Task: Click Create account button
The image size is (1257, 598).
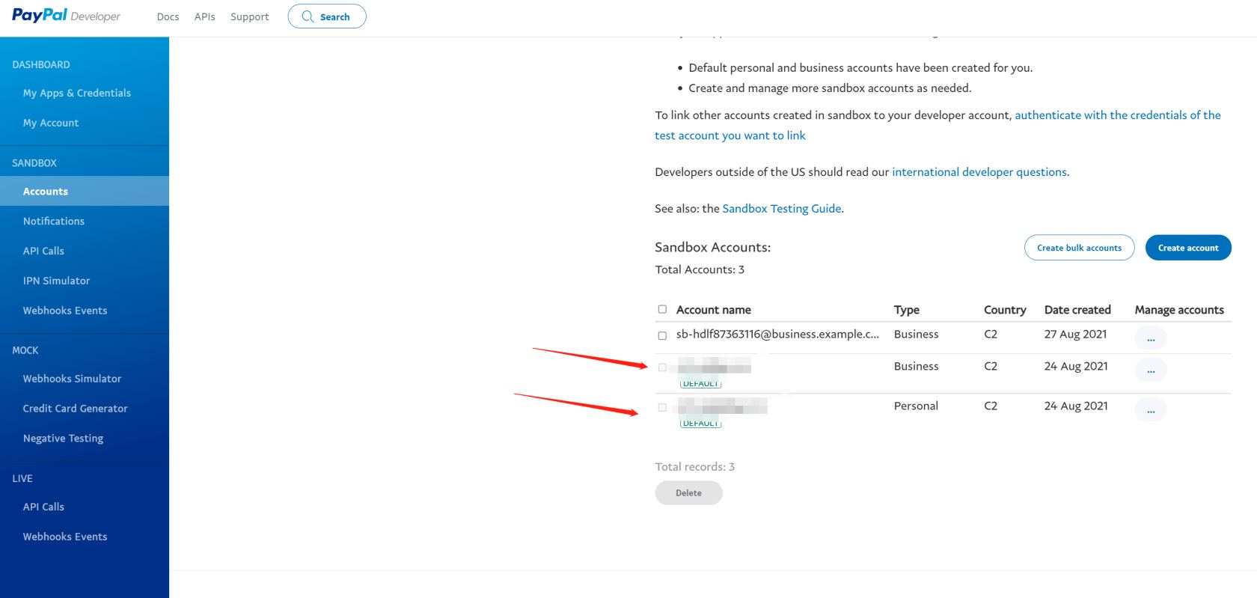Action: click(x=1188, y=248)
